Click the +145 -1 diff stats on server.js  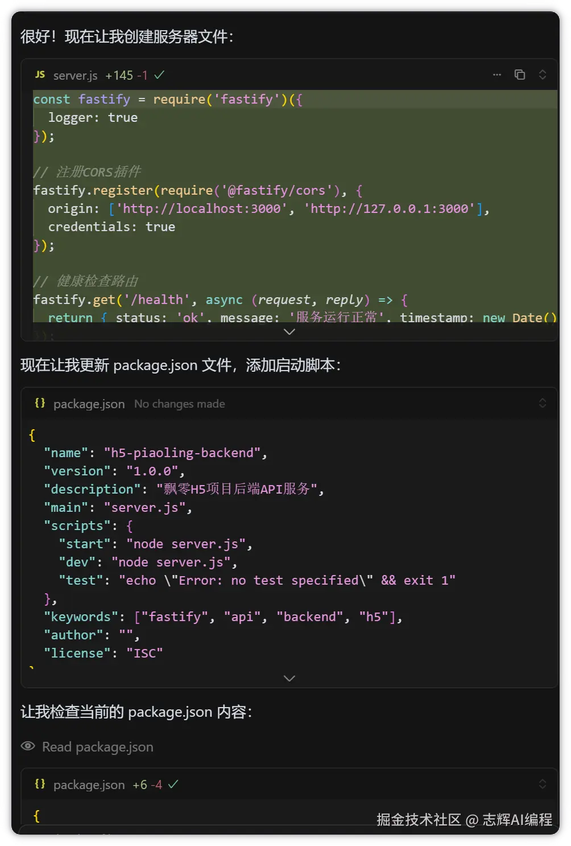(x=126, y=75)
